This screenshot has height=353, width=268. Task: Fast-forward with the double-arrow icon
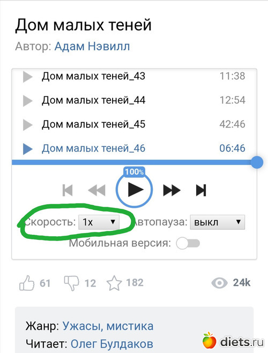click(172, 190)
